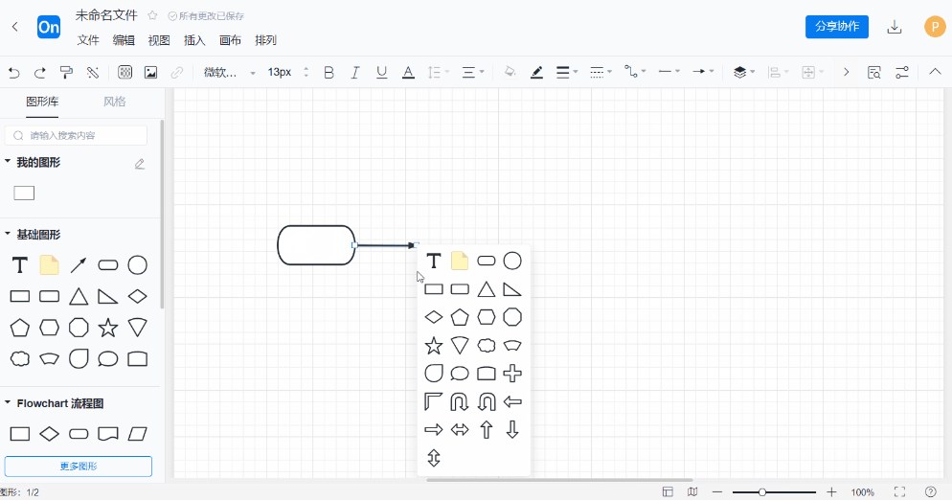Viewport: 952px width, 501px height.
Task: Collapse the 基础图形 section
Action: click(8, 234)
